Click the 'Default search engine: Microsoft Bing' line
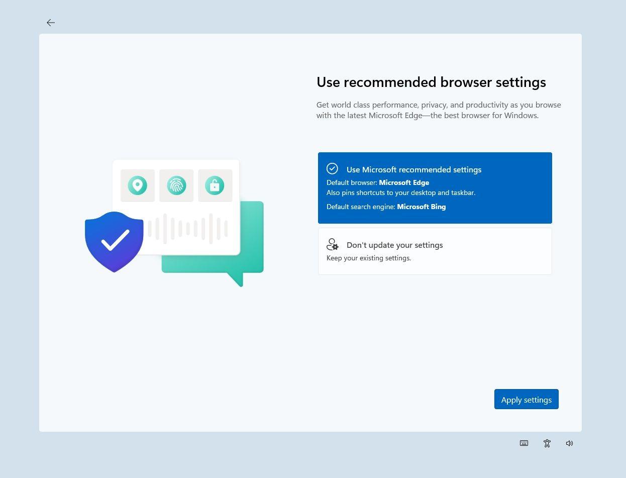Screen dimensions: 626x478 [386, 207]
